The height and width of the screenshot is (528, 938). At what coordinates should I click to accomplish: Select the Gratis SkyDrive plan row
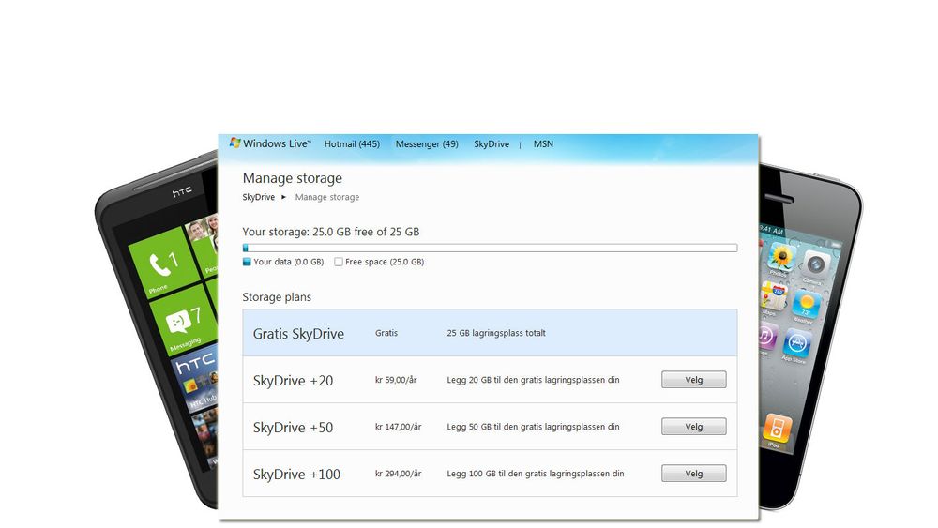pyautogui.click(x=490, y=333)
